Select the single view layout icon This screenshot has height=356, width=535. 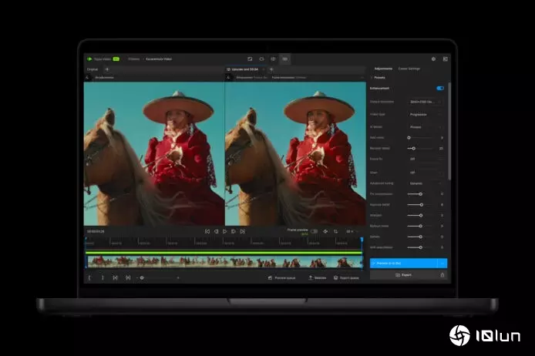click(x=250, y=59)
